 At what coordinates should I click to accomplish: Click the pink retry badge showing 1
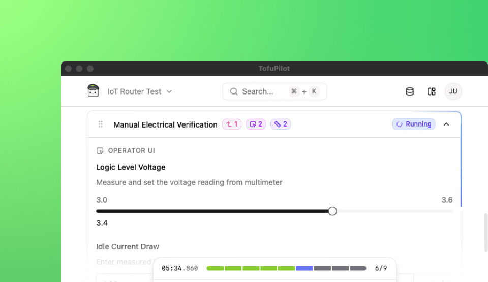coord(232,124)
